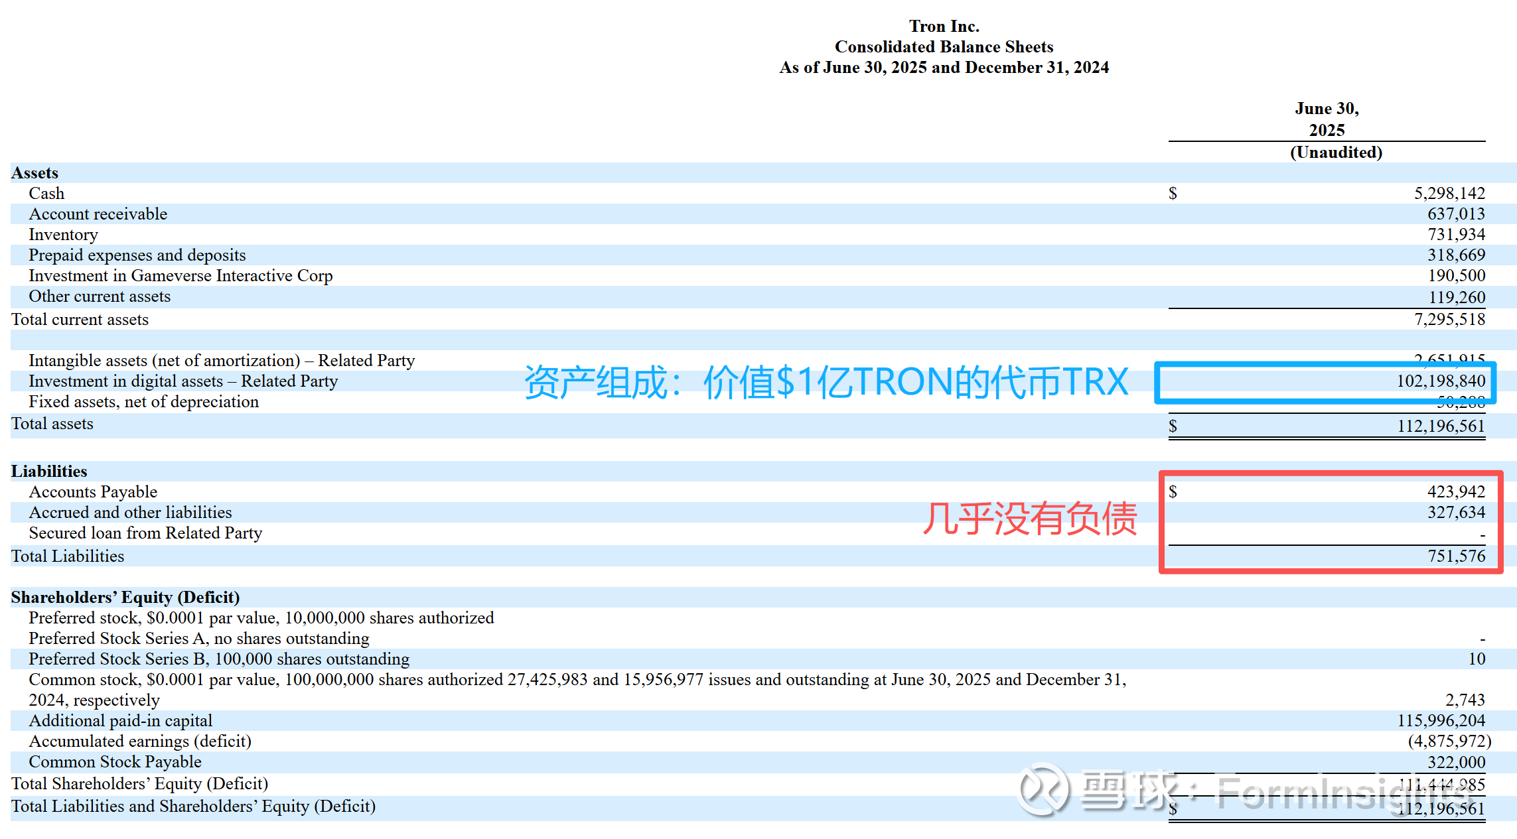This screenshot has width=1517, height=839.
Task: Click the Accounts Payable value 423,942
Action: [1456, 492]
